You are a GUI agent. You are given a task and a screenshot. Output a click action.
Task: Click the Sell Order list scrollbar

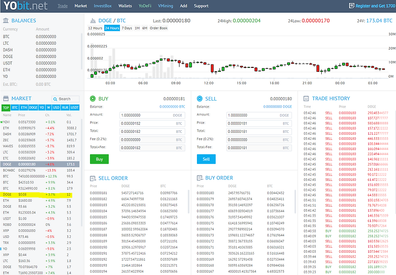pyautogui.click(x=189, y=202)
